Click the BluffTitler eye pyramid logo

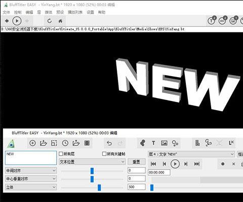coord(11,144)
